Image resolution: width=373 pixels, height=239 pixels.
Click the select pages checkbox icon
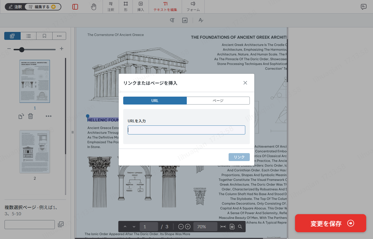click(61, 224)
